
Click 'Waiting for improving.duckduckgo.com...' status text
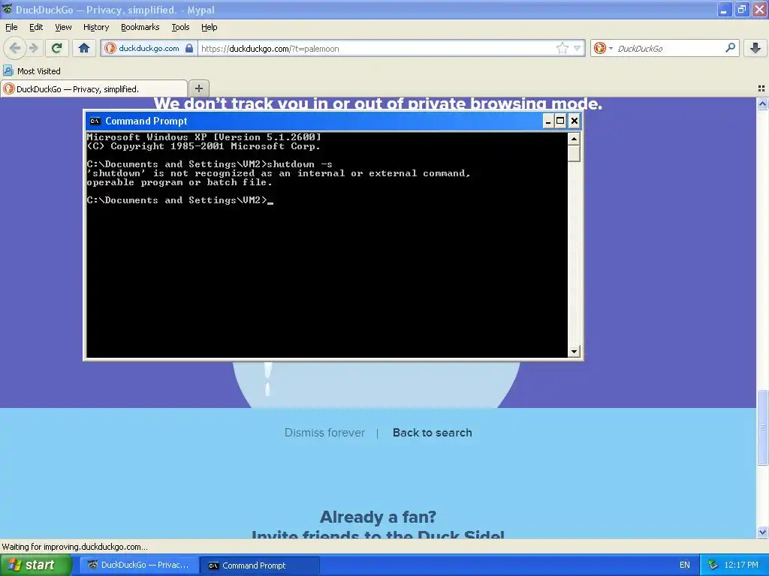tap(74, 547)
